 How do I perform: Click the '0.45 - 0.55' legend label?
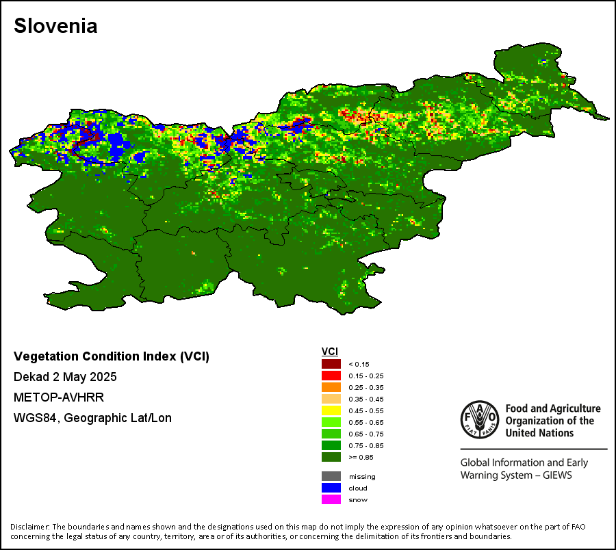[x=366, y=410]
